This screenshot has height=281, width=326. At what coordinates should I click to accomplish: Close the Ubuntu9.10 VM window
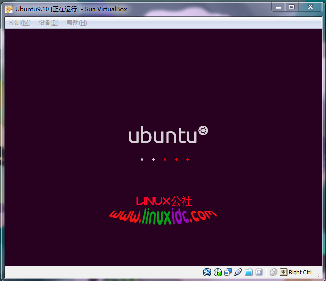[x=310, y=7]
